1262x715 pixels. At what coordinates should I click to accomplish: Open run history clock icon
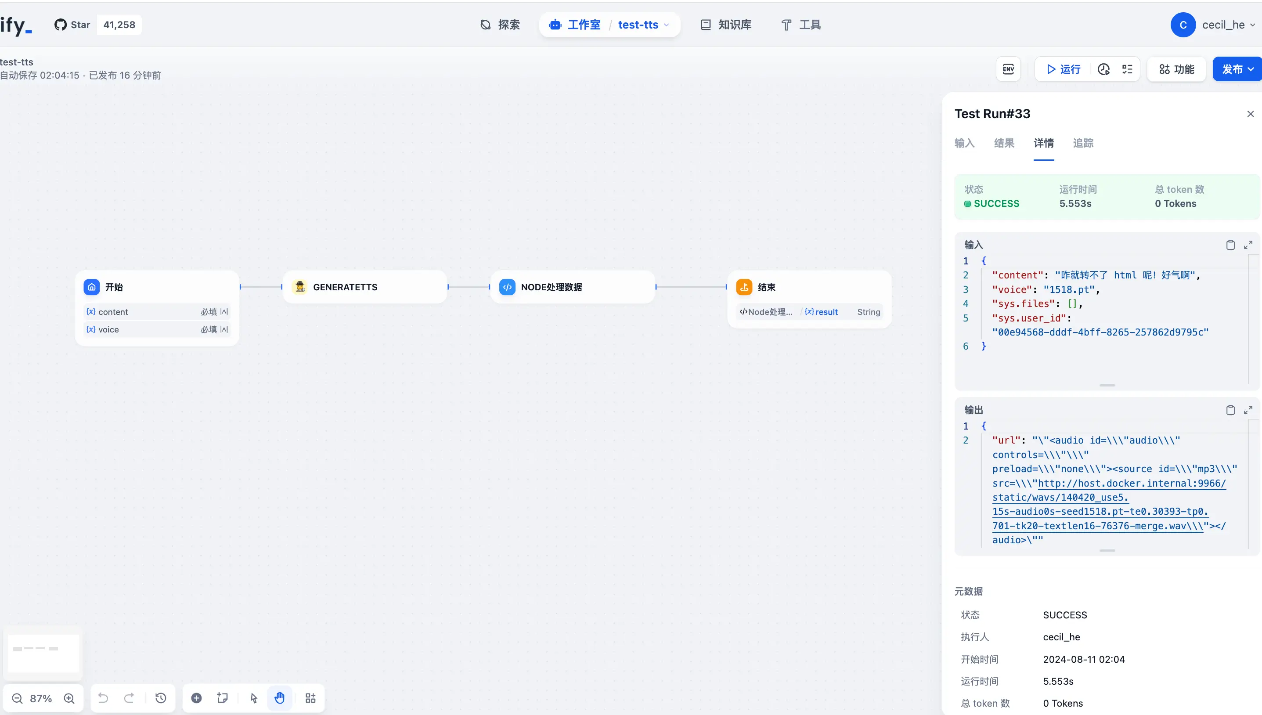click(x=1103, y=69)
